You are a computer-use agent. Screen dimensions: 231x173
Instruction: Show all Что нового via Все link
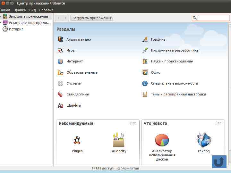point(218,123)
